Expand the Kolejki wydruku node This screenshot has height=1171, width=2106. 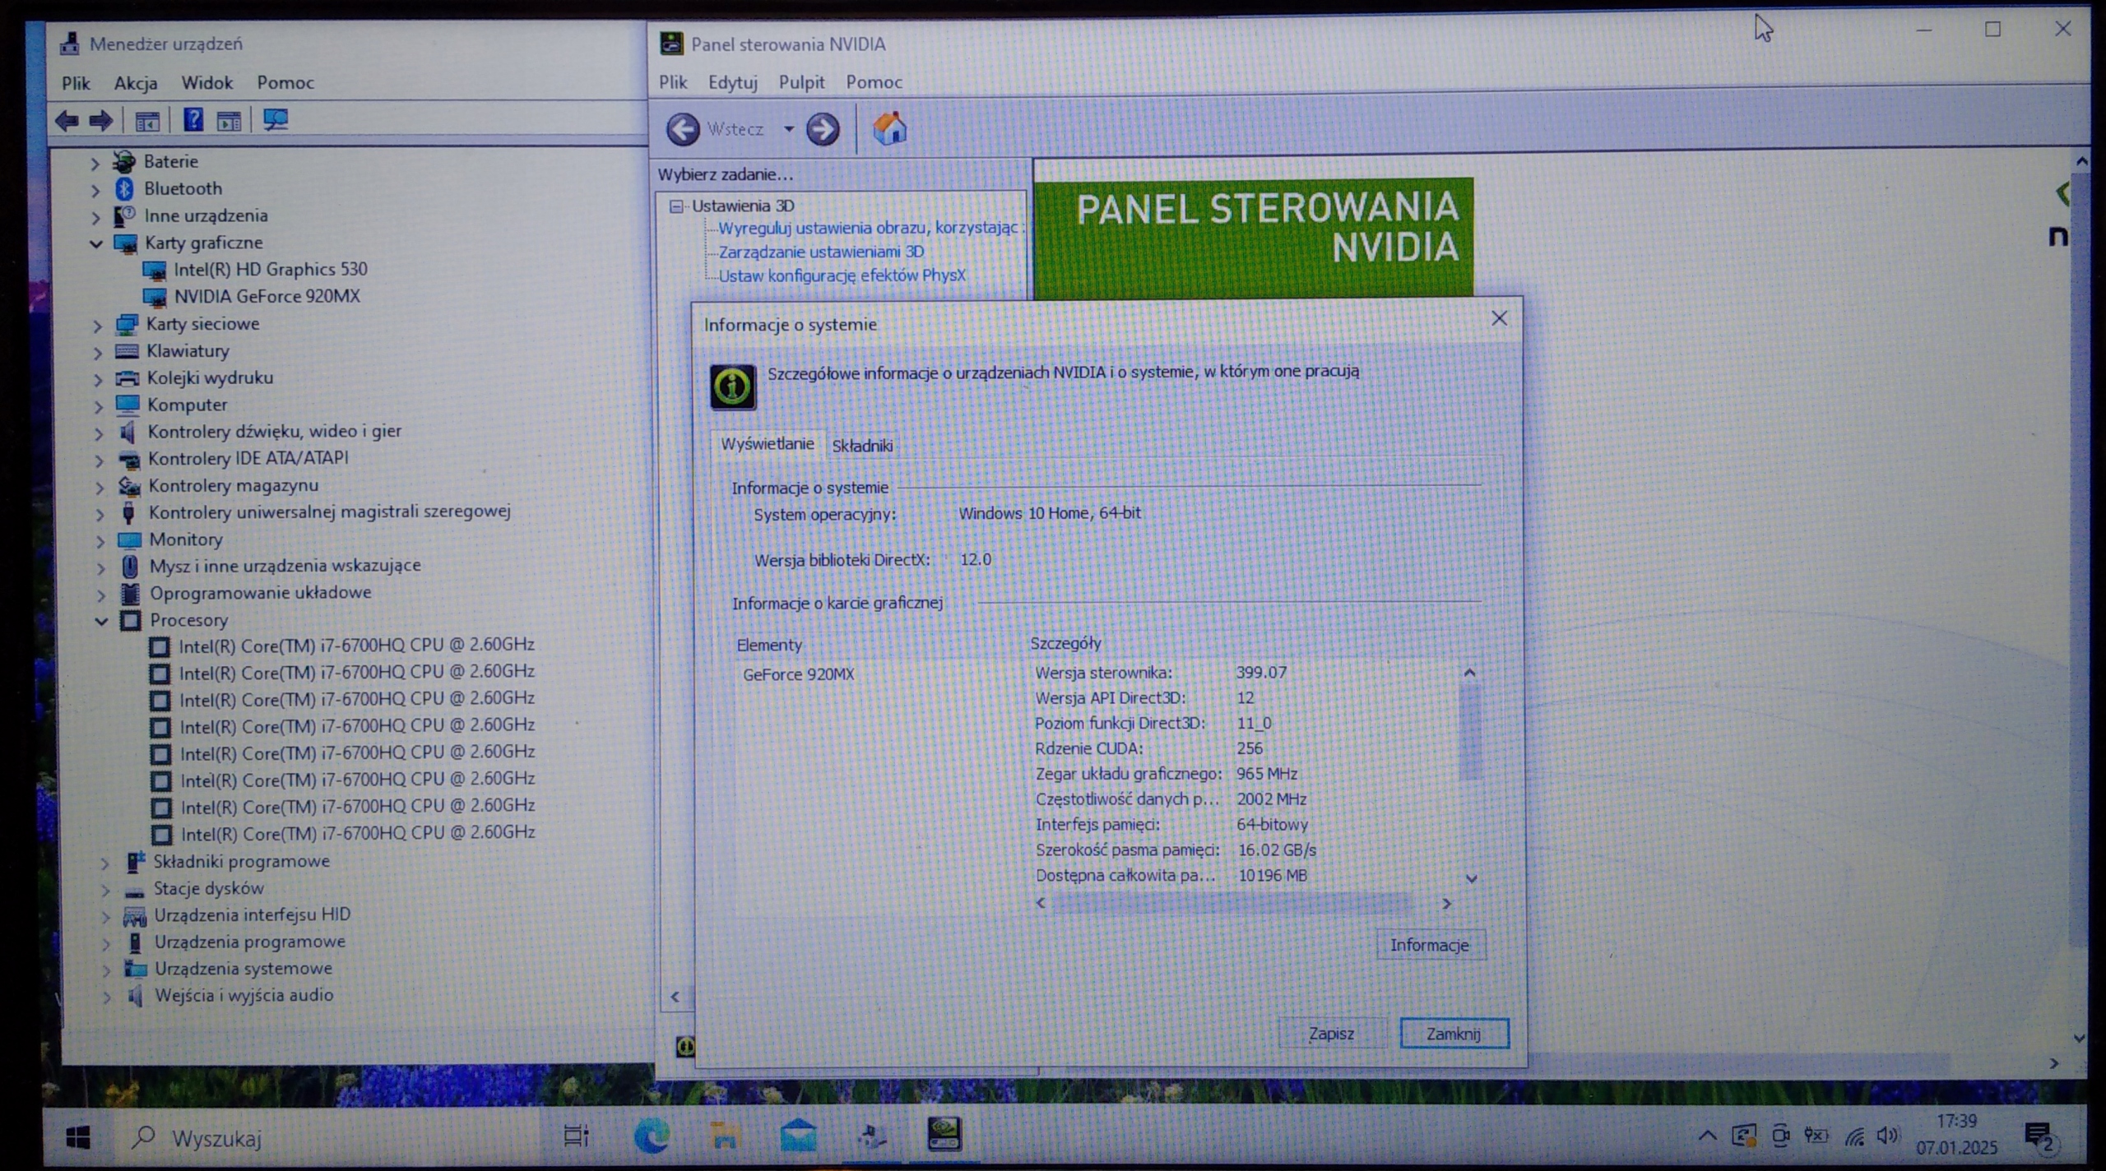pyautogui.click(x=98, y=380)
